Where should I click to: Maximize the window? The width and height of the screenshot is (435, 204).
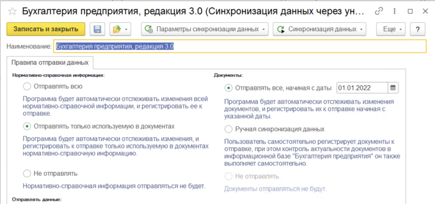click(x=410, y=11)
